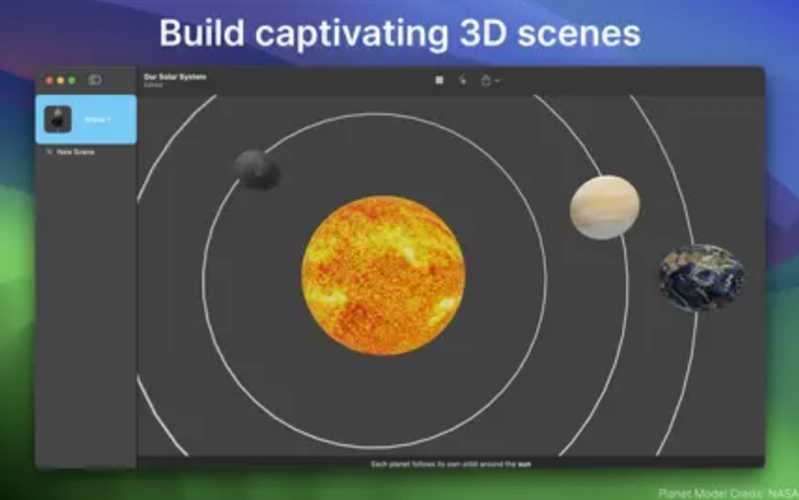Stop the scene playback
The image size is (799, 500).
tap(439, 80)
